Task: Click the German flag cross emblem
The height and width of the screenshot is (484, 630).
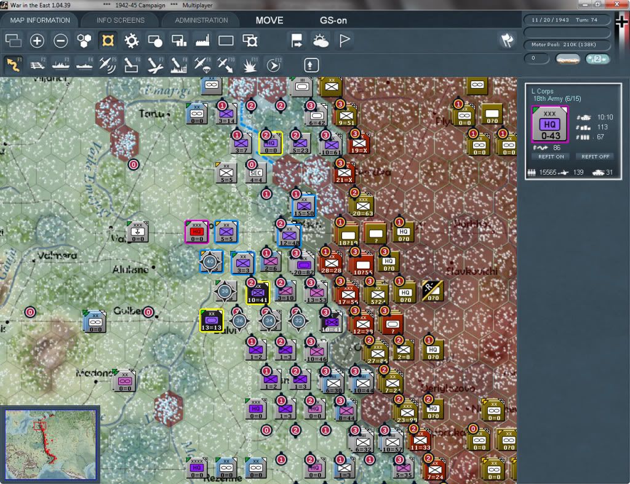Action: [621, 22]
